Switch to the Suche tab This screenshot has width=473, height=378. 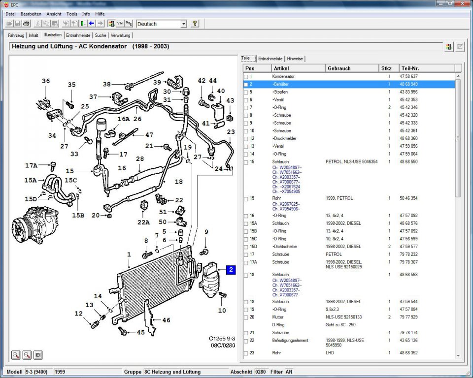[x=101, y=35]
